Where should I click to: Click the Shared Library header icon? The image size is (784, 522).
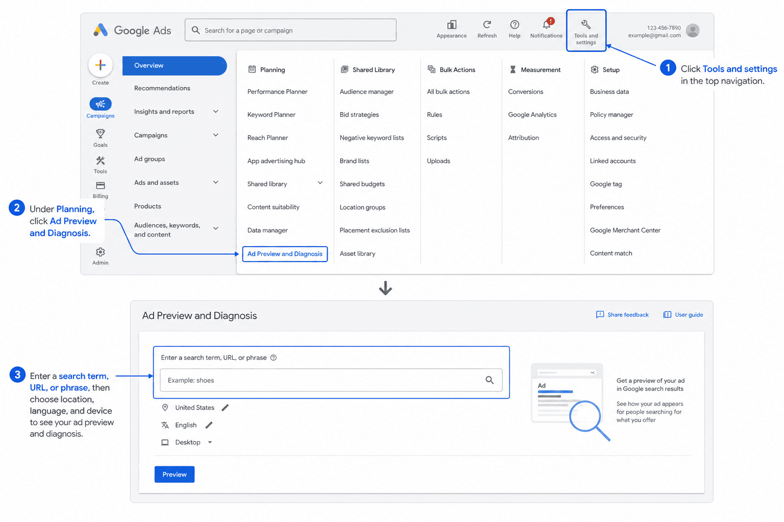click(345, 69)
